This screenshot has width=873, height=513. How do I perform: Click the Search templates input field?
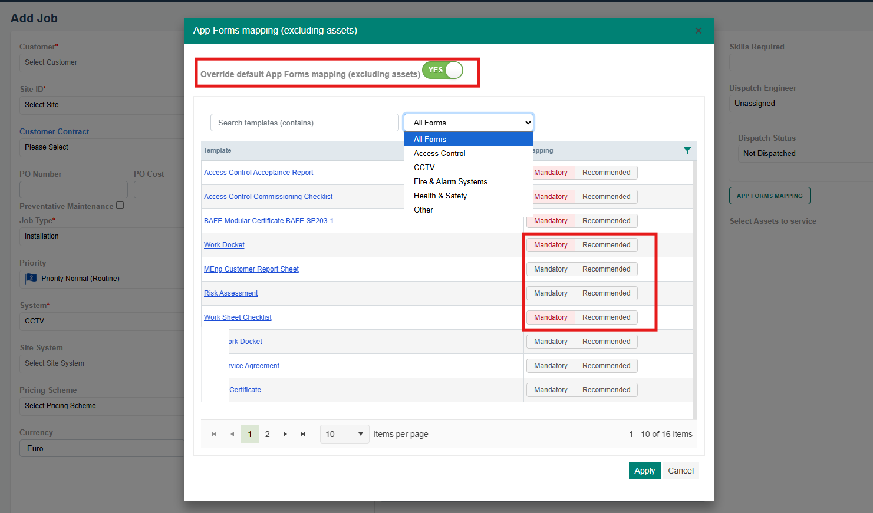tap(305, 123)
